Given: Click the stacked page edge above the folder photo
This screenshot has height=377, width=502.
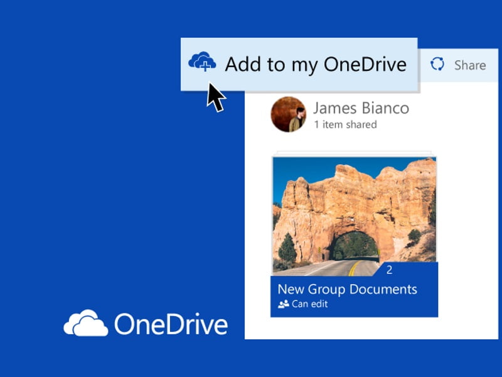Looking at the screenshot, I should [x=355, y=153].
